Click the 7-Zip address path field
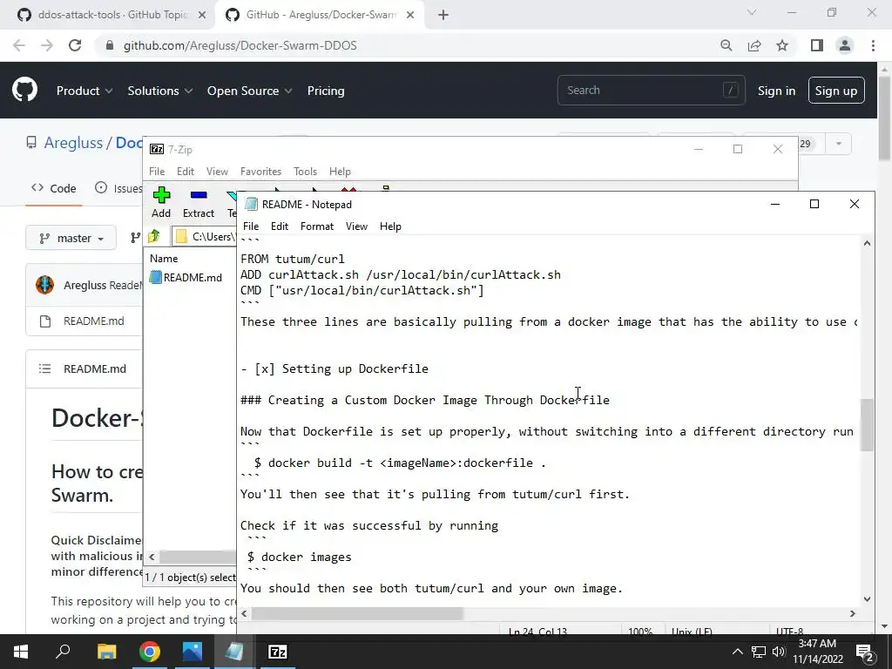 pos(205,236)
